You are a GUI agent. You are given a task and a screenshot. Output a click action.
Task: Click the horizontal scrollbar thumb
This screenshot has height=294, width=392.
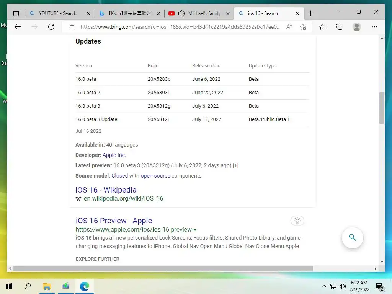[163, 268]
